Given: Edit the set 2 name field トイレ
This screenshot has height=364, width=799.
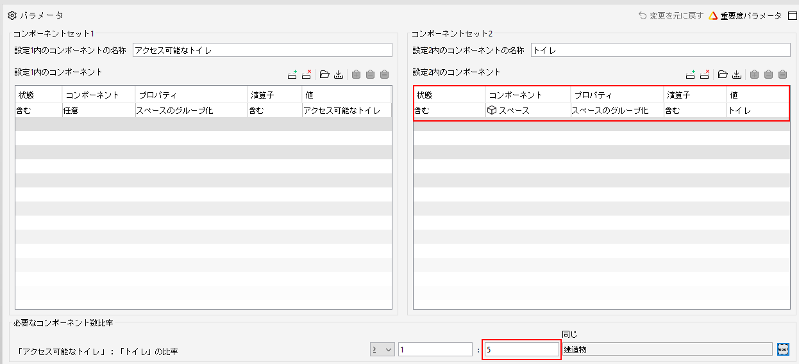Looking at the screenshot, I should click(x=660, y=50).
